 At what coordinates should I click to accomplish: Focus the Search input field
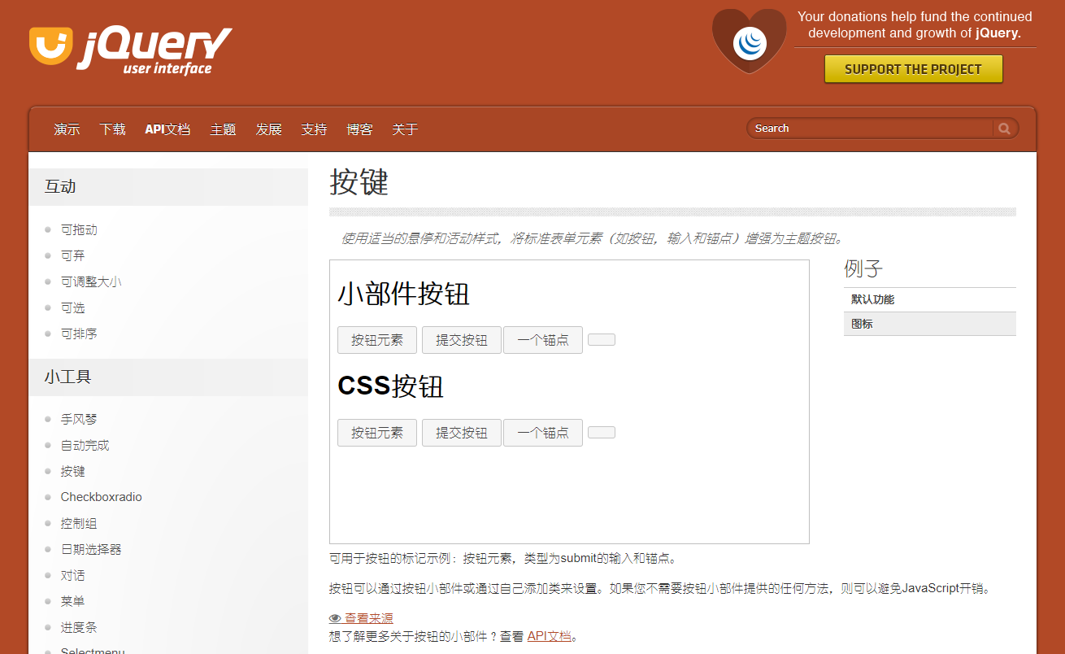[870, 129]
